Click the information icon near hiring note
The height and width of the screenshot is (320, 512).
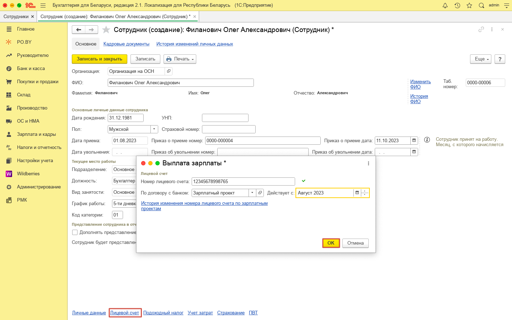click(427, 140)
